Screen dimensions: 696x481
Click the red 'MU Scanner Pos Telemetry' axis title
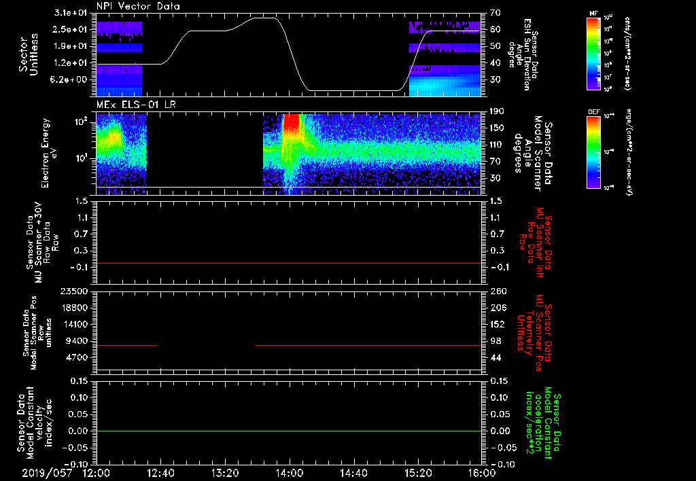point(534,333)
